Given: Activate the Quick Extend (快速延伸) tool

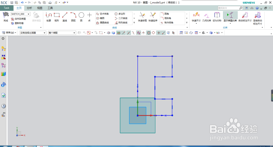Looking at the screenshot, I should (x=153, y=17).
